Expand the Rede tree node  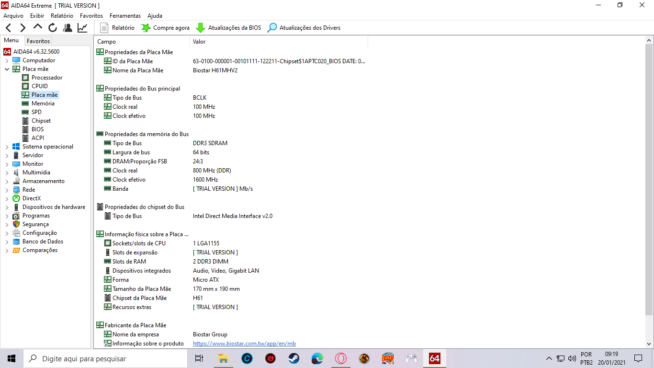tap(7, 190)
